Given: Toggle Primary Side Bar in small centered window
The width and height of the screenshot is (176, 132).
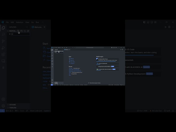Looking at the screenshot, I should [112, 48].
